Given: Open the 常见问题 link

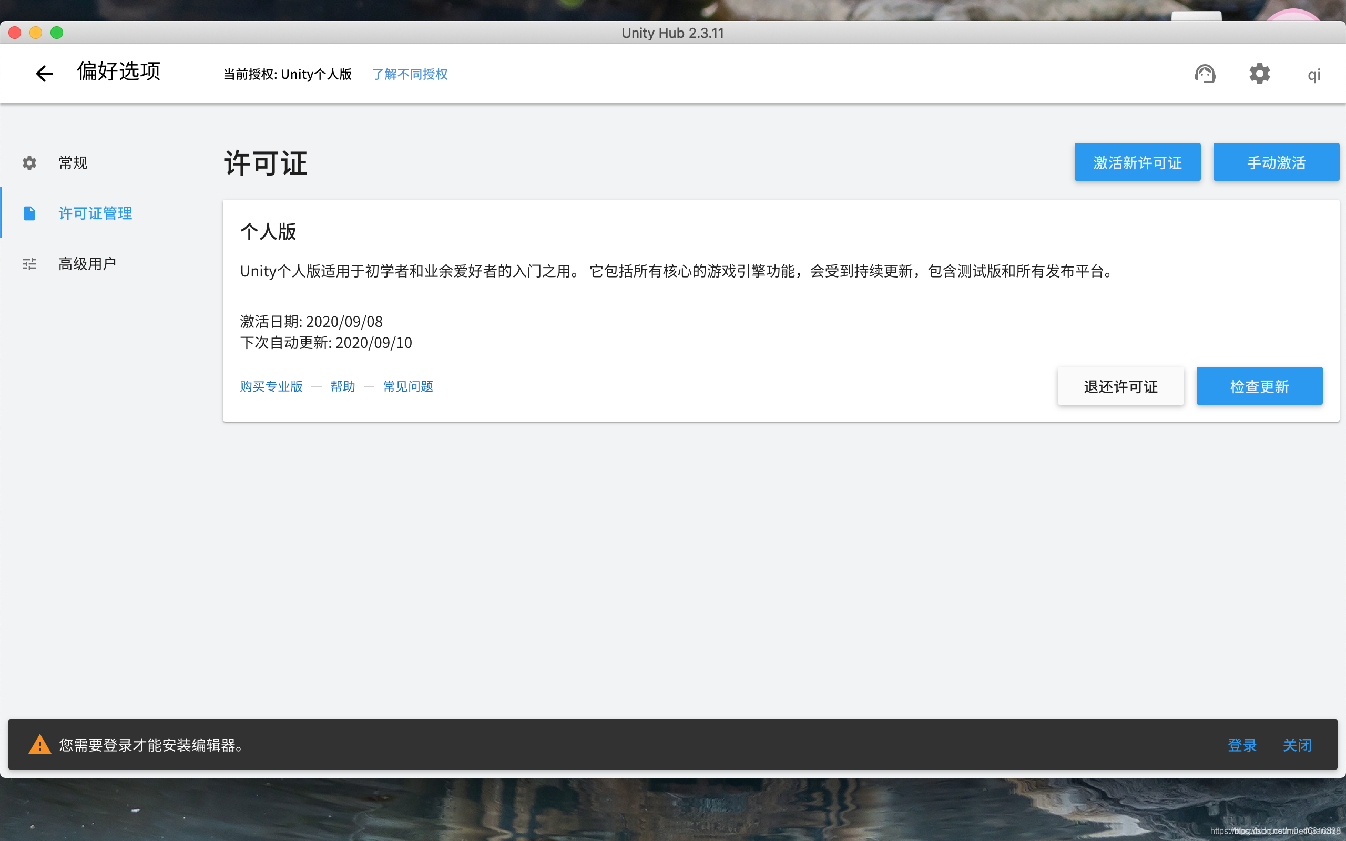Looking at the screenshot, I should pyautogui.click(x=407, y=386).
